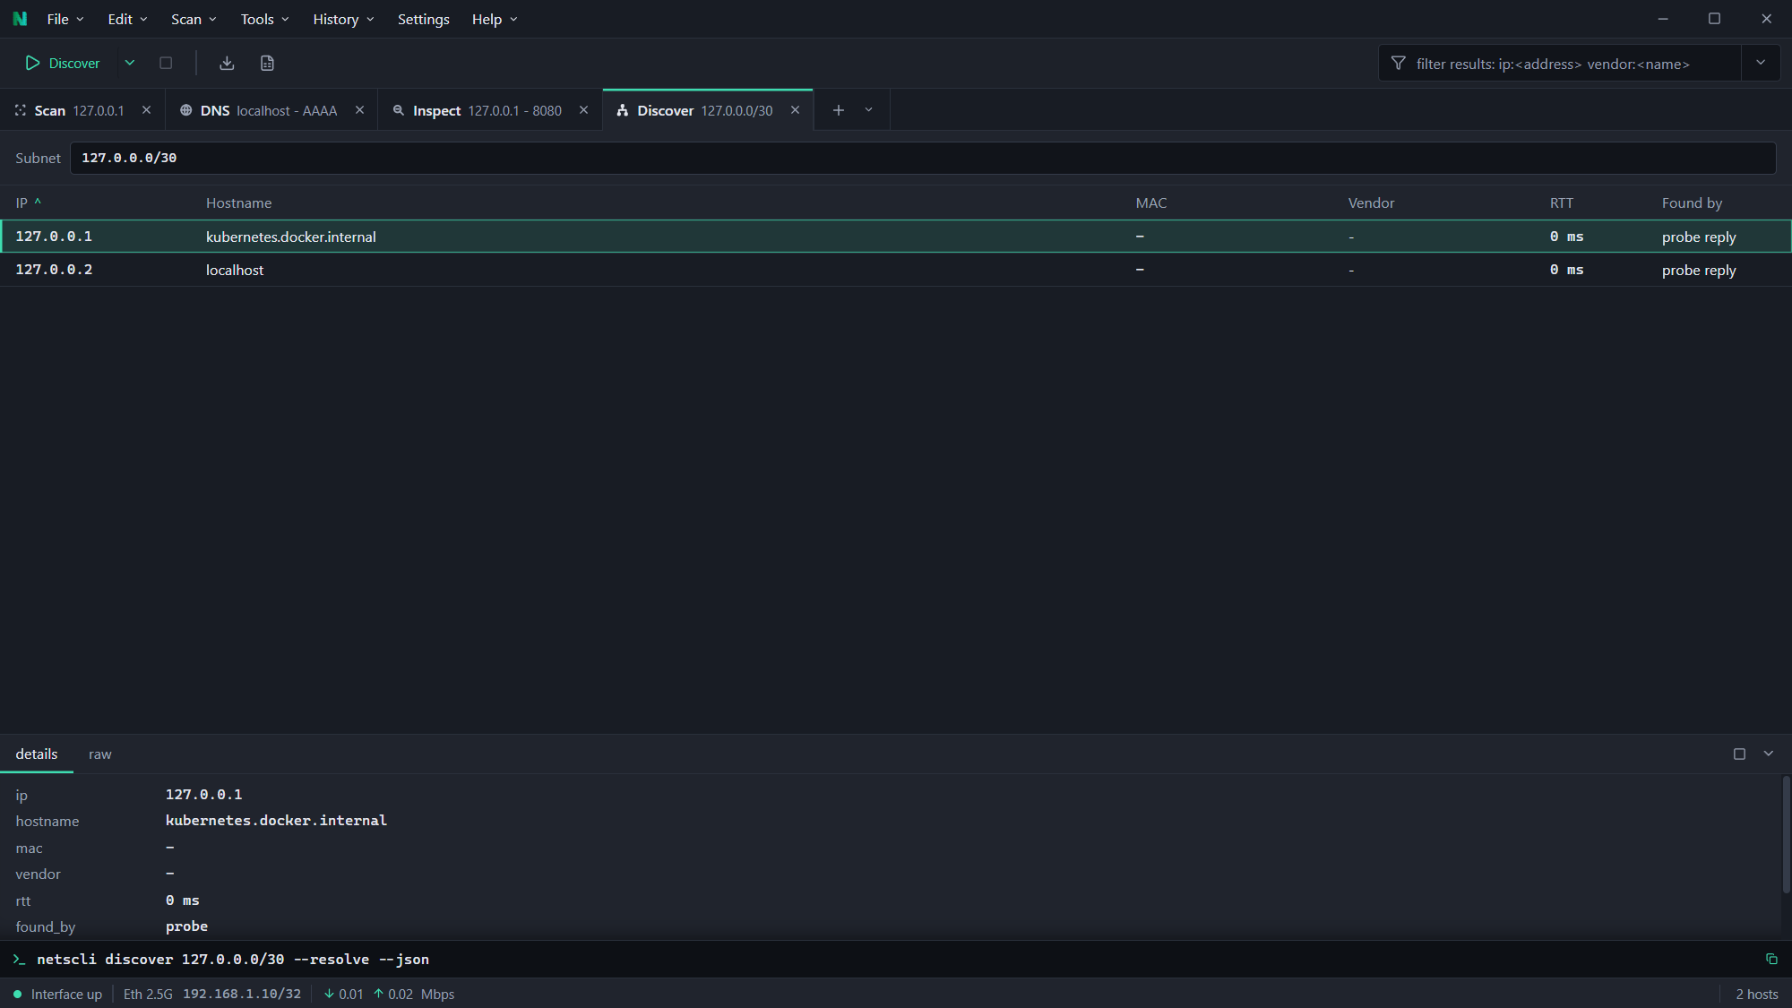Click the stop scan square icon
This screenshot has height=1008, width=1792.
(x=166, y=63)
